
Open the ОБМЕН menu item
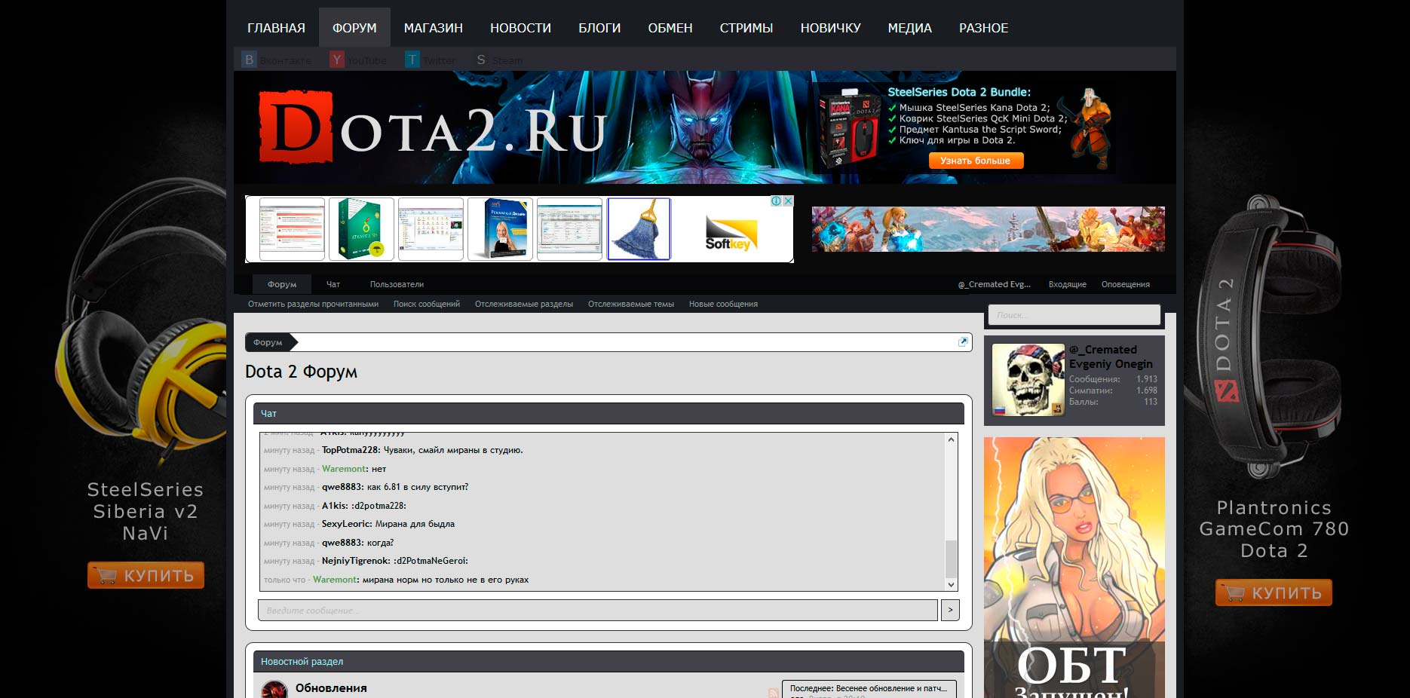(670, 28)
